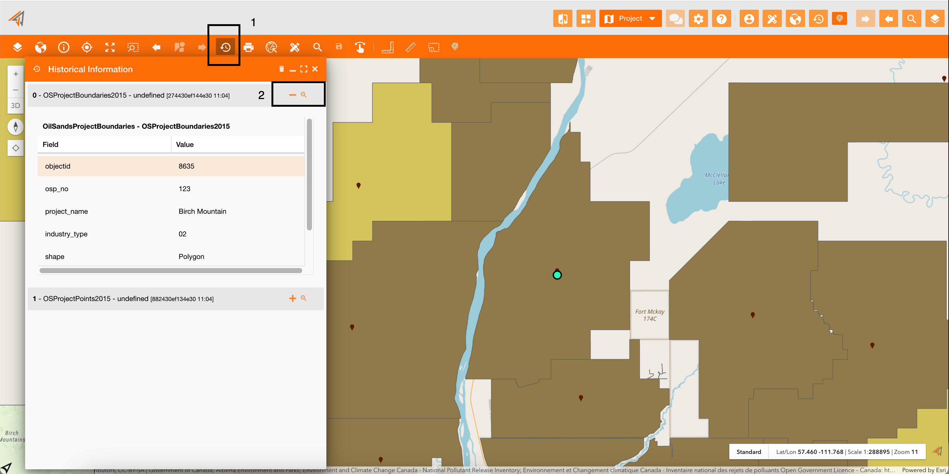Click the Field column header

(x=104, y=144)
